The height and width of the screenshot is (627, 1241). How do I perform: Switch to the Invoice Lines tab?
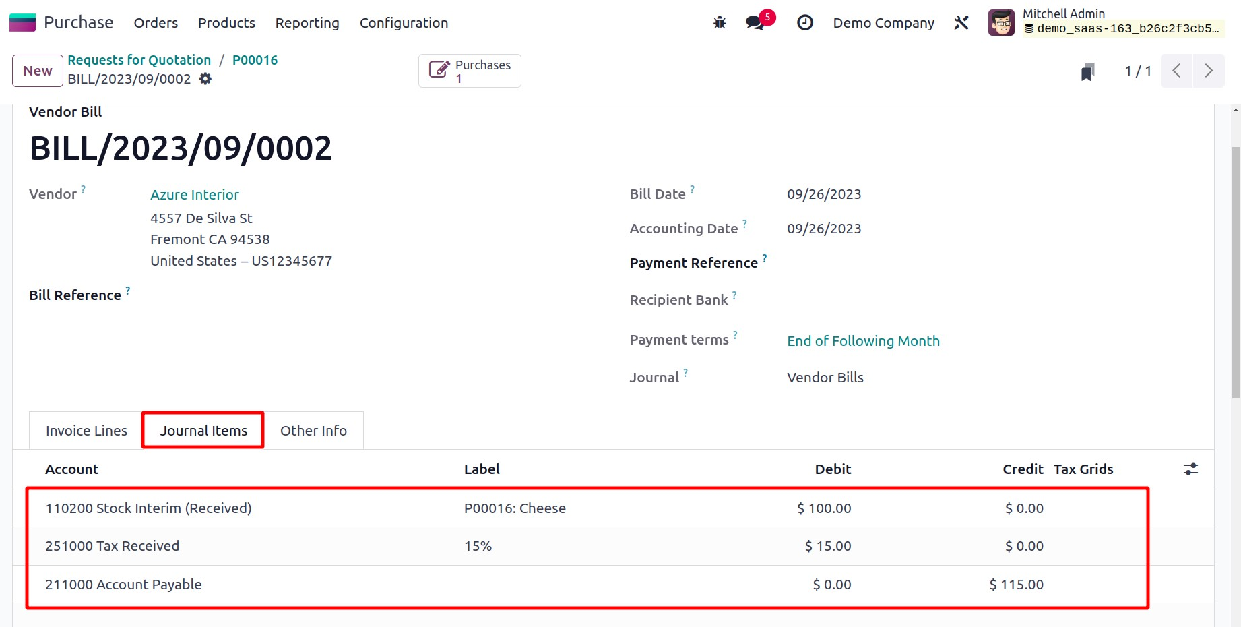click(x=86, y=431)
